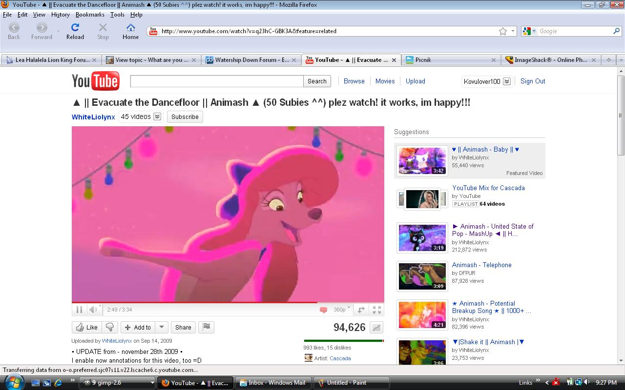Click the video red progress bar
Screen dimensions: 625x390
pos(194,302)
